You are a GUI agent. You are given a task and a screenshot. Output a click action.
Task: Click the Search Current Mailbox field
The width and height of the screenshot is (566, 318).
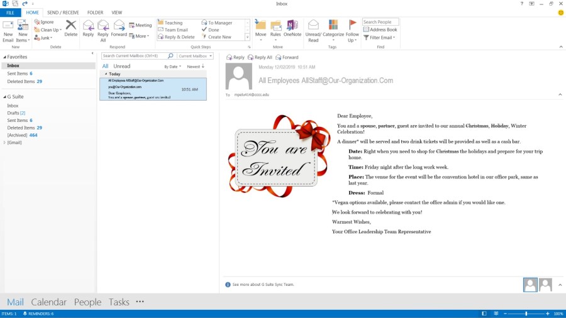(x=133, y=56)
